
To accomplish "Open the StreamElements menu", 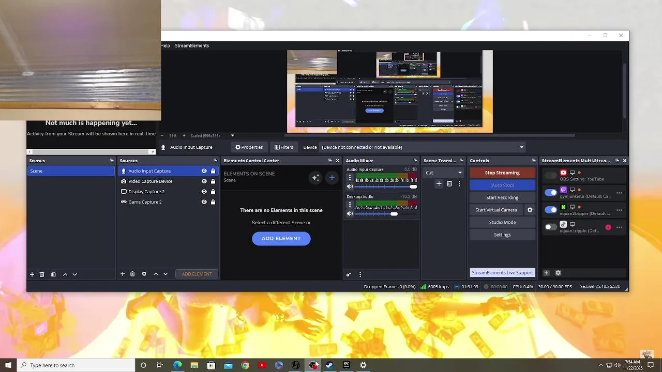I will point(192,46).
